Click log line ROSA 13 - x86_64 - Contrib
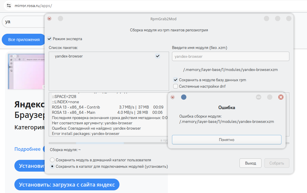Image resolution: width=307 pixels, height=193 pixels. 107,107
